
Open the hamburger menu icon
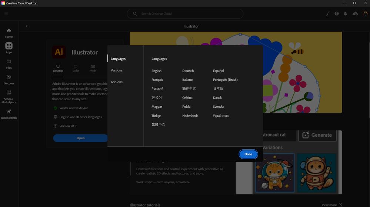click(x=6, y=13)
